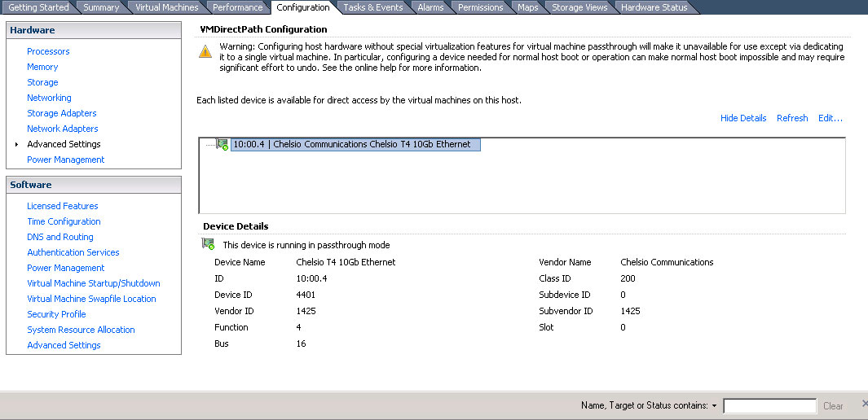Refresh the VMDirectPath device list
Viewport: 868px width, 420px height.
791,118
